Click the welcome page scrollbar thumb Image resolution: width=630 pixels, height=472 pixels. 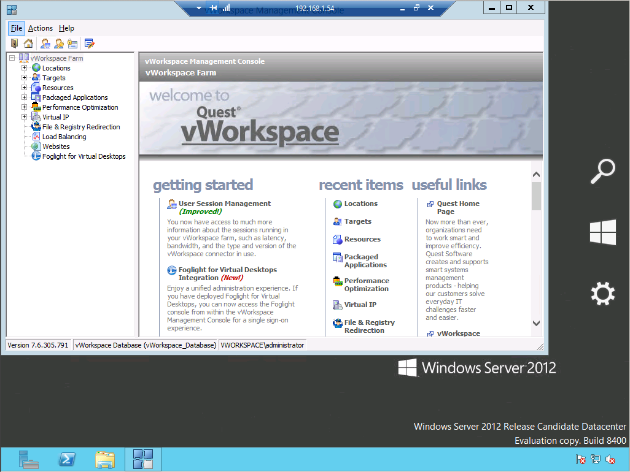click(536, 196)
